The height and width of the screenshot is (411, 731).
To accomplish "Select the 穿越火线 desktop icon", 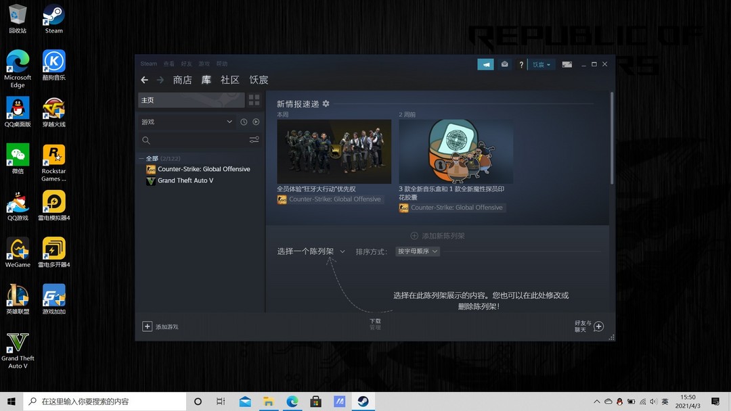I will click(x=53, y=112).
